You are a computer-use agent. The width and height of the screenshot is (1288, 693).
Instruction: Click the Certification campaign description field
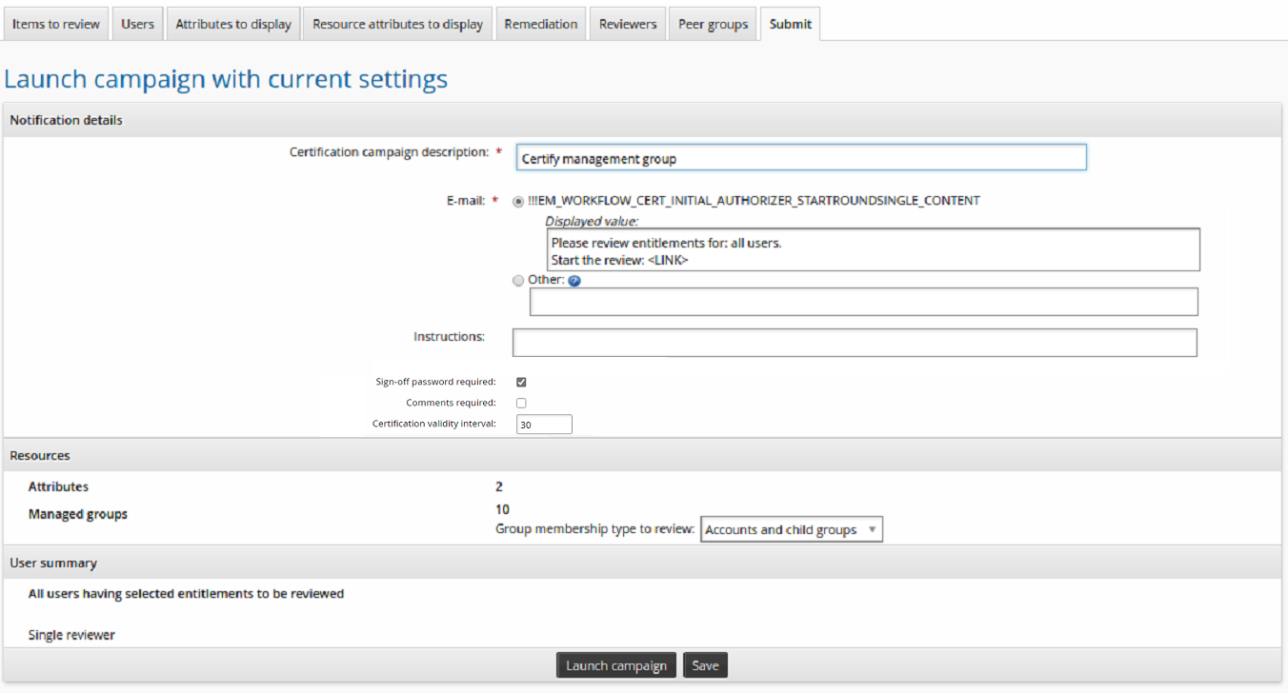tap(800, 158)
